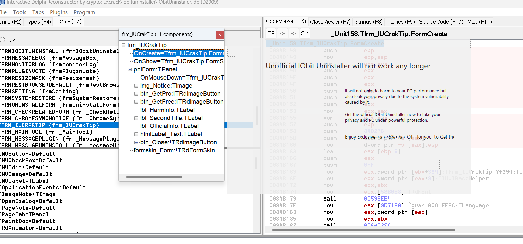Select FRM_IUCRAKTIP form in list
Screen dimensions: 523x244
(59, 125)
